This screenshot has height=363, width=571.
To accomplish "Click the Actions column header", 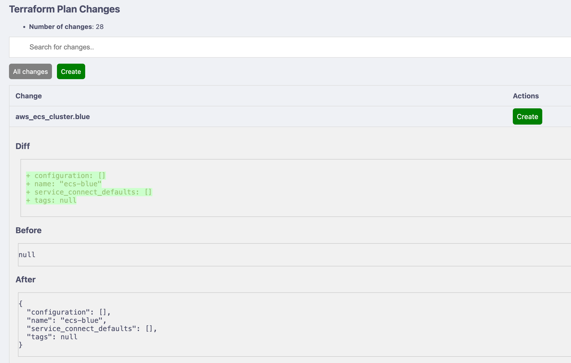I will click(526, 96).
